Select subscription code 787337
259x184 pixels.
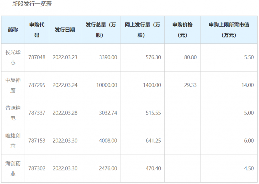(37, 113)
